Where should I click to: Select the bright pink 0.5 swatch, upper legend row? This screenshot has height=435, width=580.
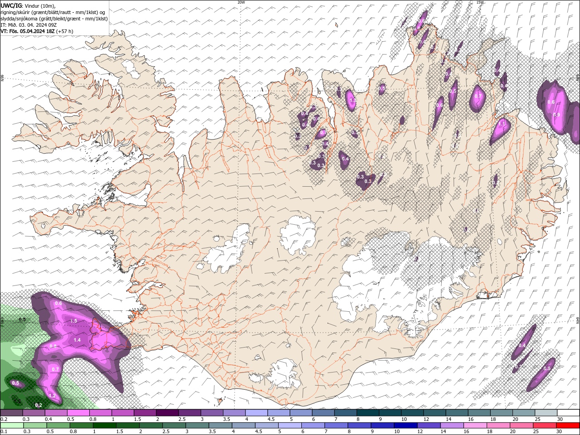click(78, 413)
